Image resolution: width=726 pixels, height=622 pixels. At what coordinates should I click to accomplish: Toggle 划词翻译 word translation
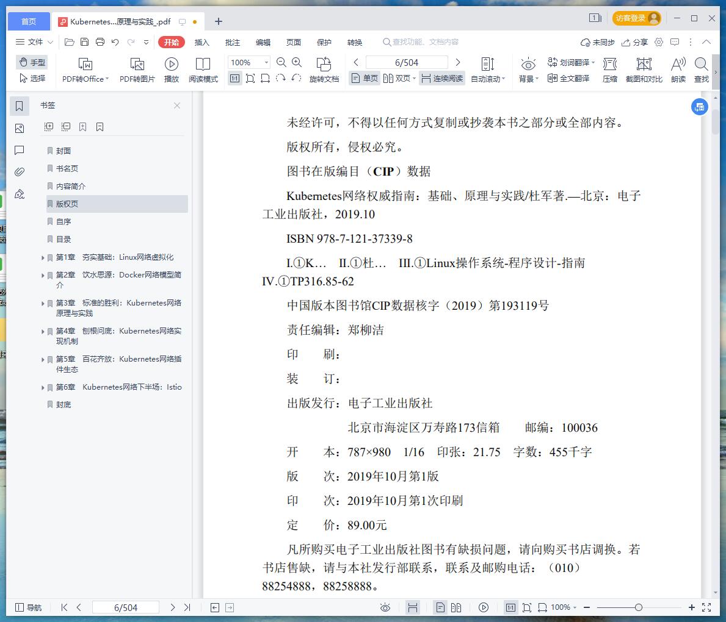tap(571, 62)
